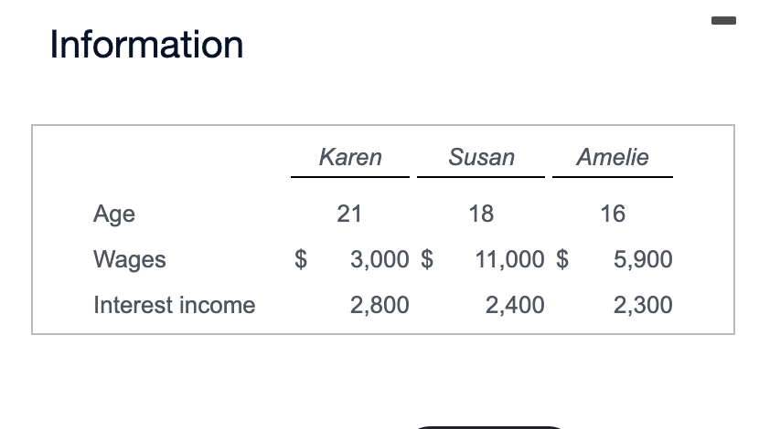The image size is (759, 429).
Task: Click the Age row label
Action: [114, 214]
